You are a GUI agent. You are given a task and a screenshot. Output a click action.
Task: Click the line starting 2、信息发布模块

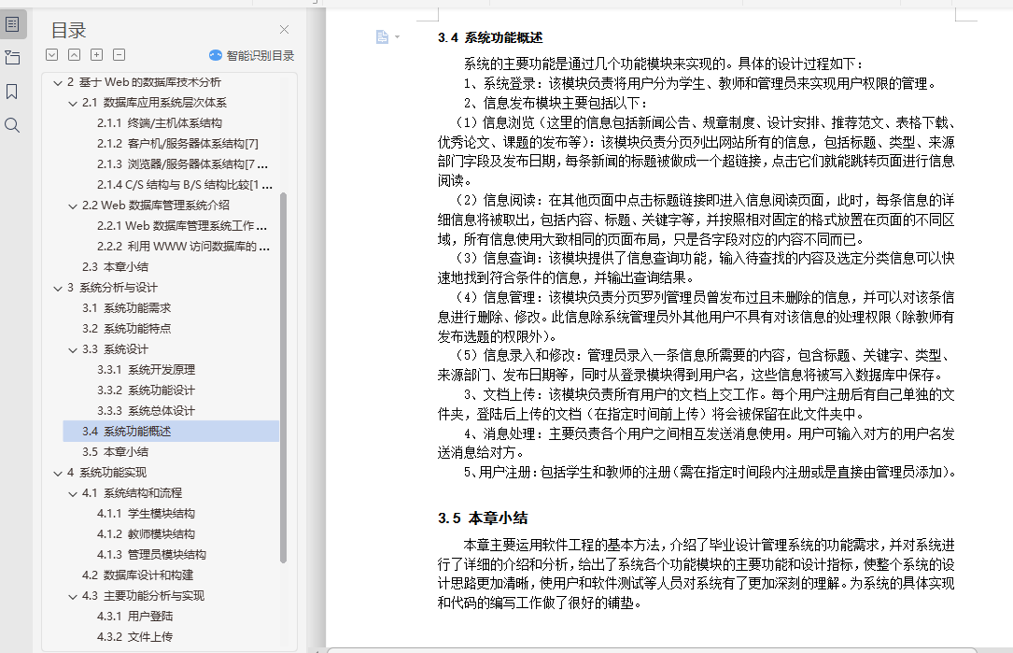point(556,103)
